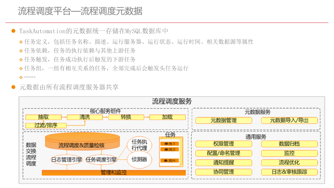Toggle the 协同管理 option
This screenshot has width=334, height=188.
click(224, 172)
